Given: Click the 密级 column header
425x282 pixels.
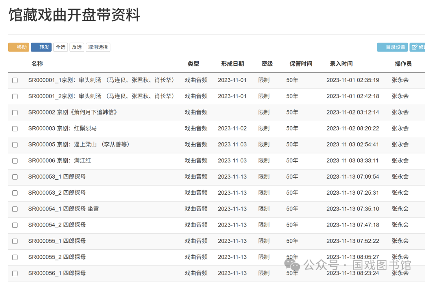Looking at the screenshot, I should (x=267, y=64).
